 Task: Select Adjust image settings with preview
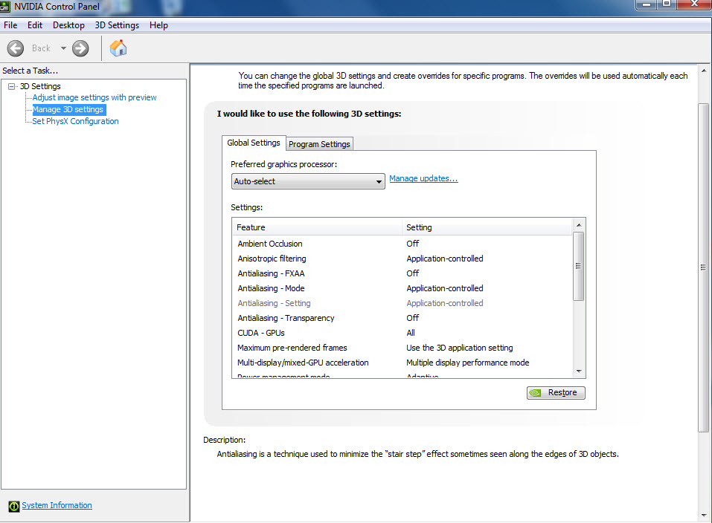(94, 97)
